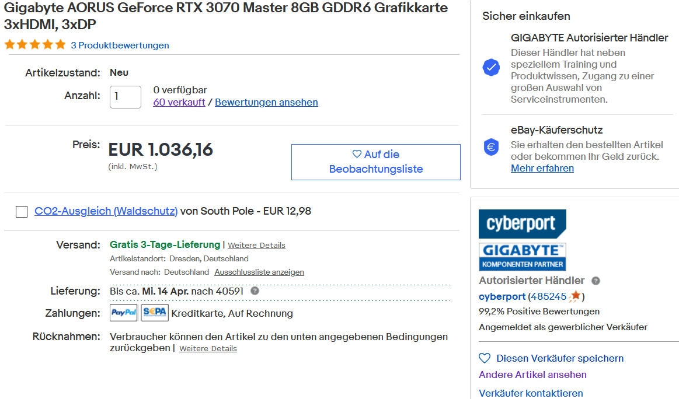Click the product title heading
This screenshot has height=399, width=679.
[225, 16]
